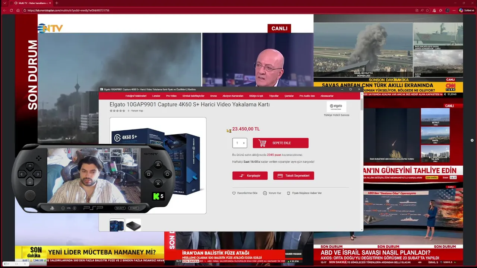Viewport: 477px width, 268px height.
Task: Click the browser back arrow
Action: (x=4, y=10)
